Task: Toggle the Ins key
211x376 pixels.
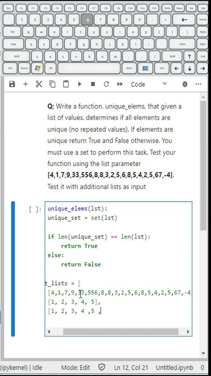Action: tap(191, 8)
